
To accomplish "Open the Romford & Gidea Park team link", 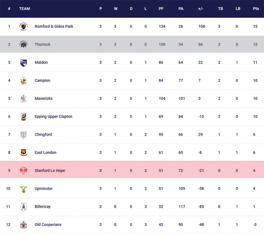I will click(54, 26).
